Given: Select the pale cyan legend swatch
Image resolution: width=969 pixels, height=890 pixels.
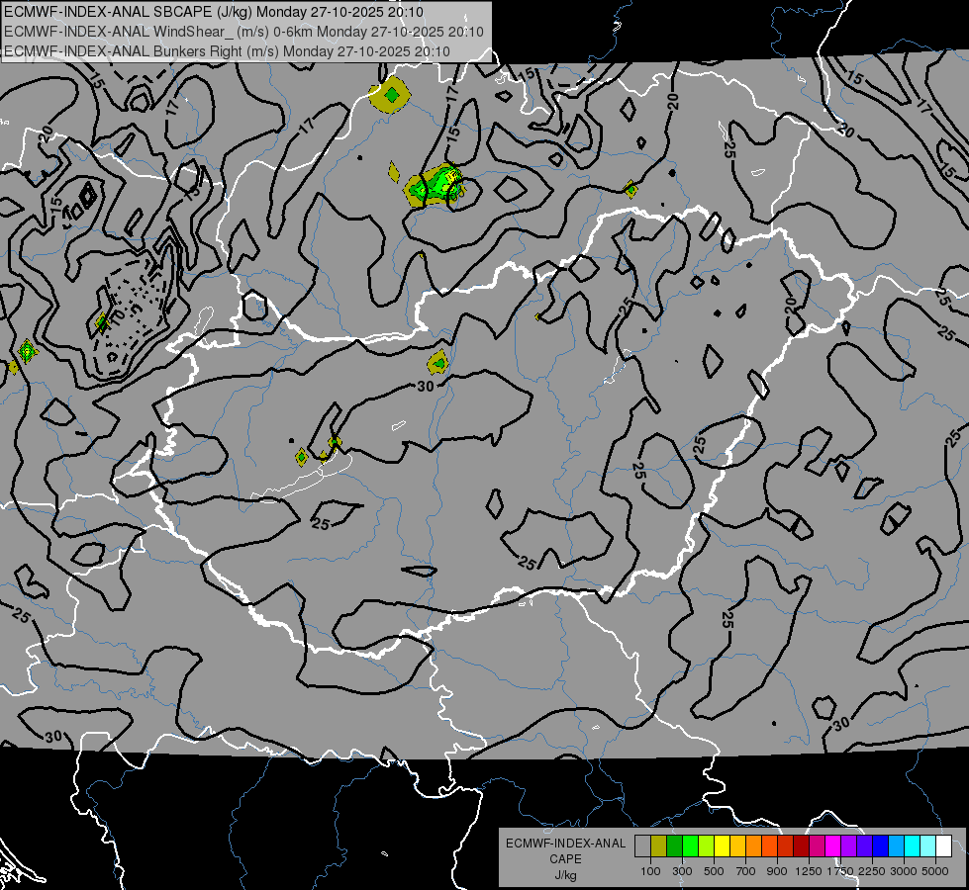Looking at the screenshot, I should 928,845.
